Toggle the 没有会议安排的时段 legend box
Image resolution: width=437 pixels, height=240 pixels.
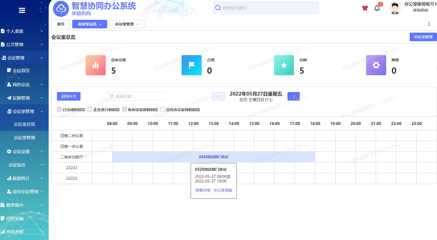click(163, 109)
